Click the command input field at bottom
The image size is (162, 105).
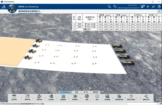142,104
